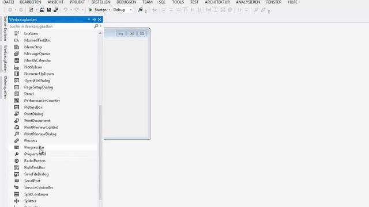Select the PrintPreviewDialog icon
The width and height of the screenshot is (369, 207).
click(x=17, y=134)
